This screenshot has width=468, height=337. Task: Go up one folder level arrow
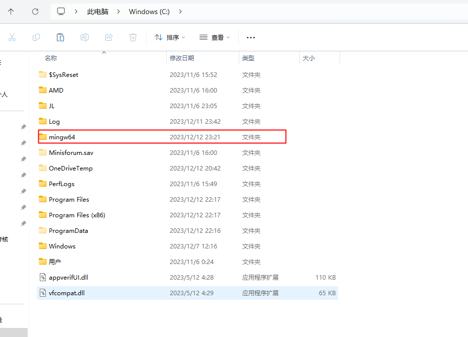pos(11,12)
